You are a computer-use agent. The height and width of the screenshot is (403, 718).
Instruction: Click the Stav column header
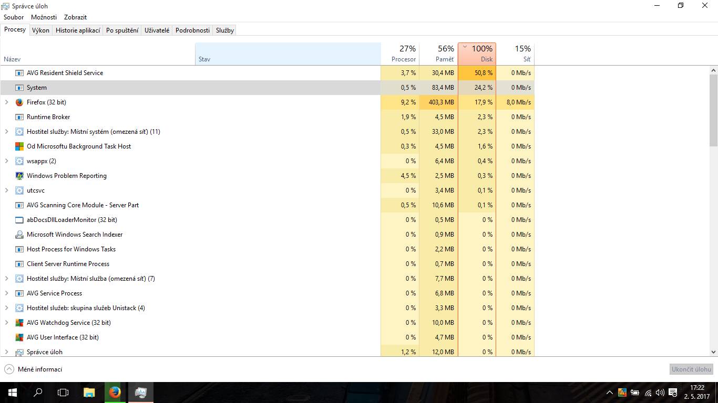[x=288, y=54]
